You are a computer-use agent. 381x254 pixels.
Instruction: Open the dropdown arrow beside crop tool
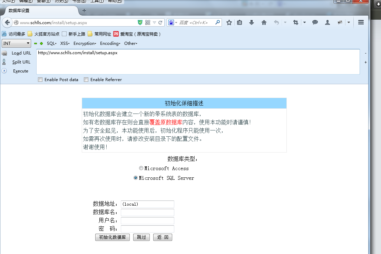(304, 23)
